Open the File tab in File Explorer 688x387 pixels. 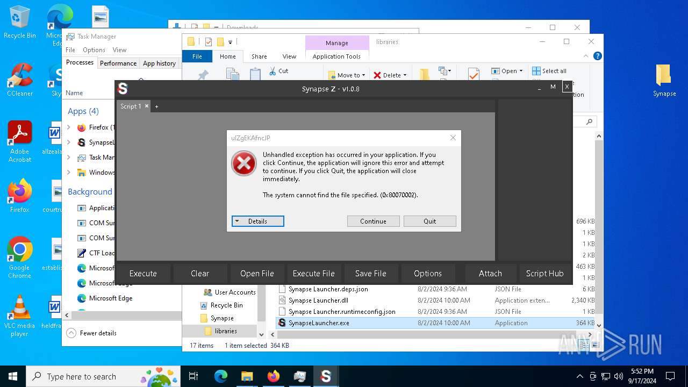click(197, 56)
